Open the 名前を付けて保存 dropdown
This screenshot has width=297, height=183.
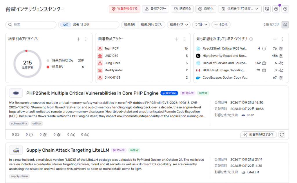(x=240, y=9)
